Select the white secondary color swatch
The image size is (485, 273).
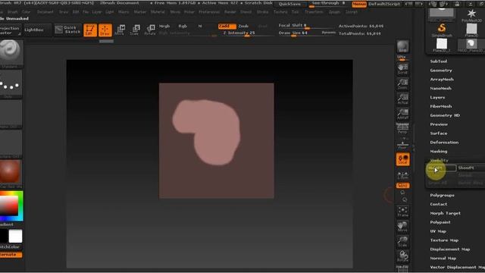[x=15, y=236]
